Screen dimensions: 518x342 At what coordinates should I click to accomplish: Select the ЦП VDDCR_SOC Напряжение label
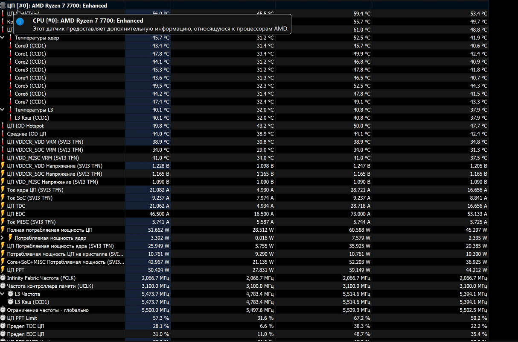click(x=55, y=174)
